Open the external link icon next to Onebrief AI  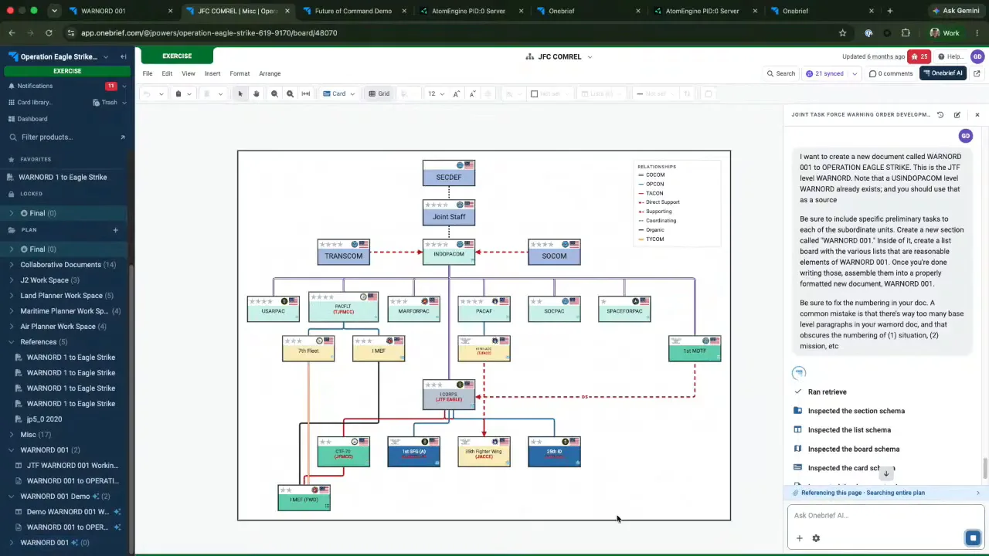click(977, 73)
